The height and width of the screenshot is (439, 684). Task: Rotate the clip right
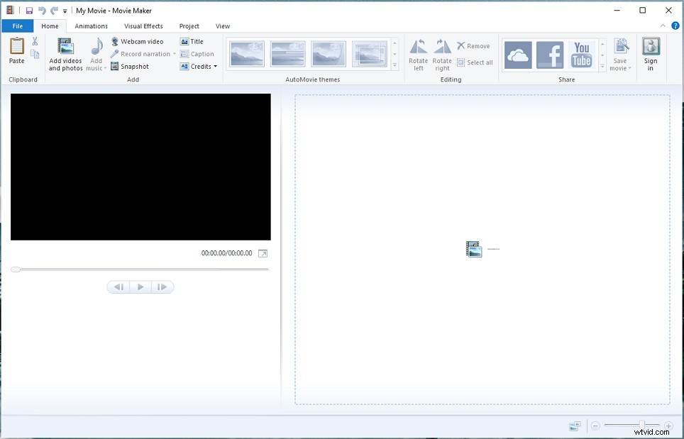coord(441,53)
